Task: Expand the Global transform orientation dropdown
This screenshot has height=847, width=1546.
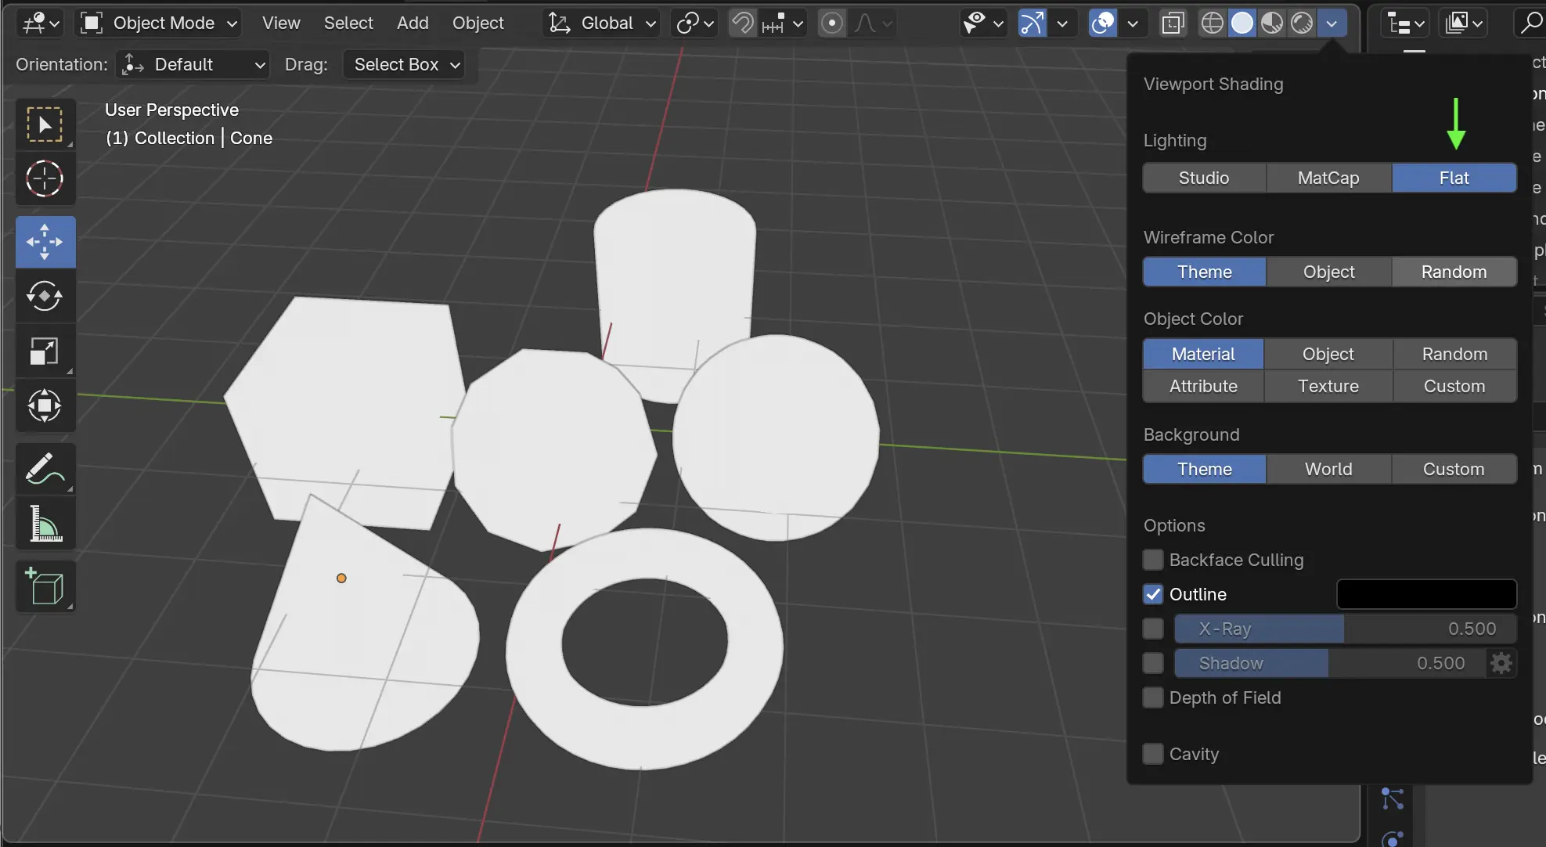Action: [601, 23]
